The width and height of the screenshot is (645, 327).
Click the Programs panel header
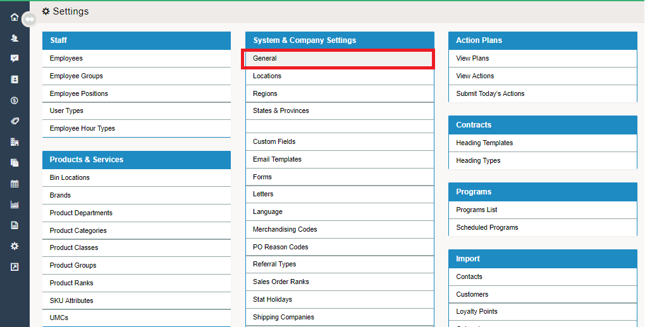tap(543, 192)
